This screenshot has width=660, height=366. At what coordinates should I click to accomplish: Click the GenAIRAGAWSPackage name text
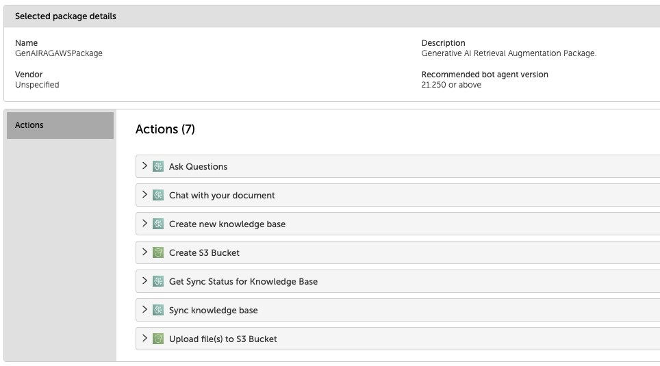(x=59, y=53)
